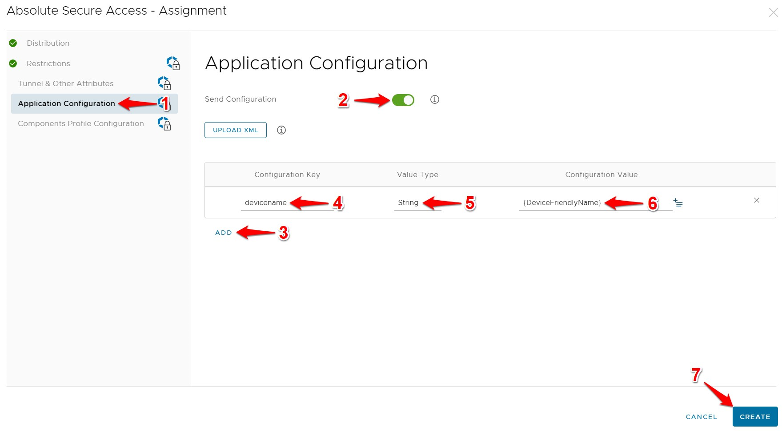Viewport: 782px width, 431px height.
Task: Toggle the Send Configuration switch
Action: [403, 100]
